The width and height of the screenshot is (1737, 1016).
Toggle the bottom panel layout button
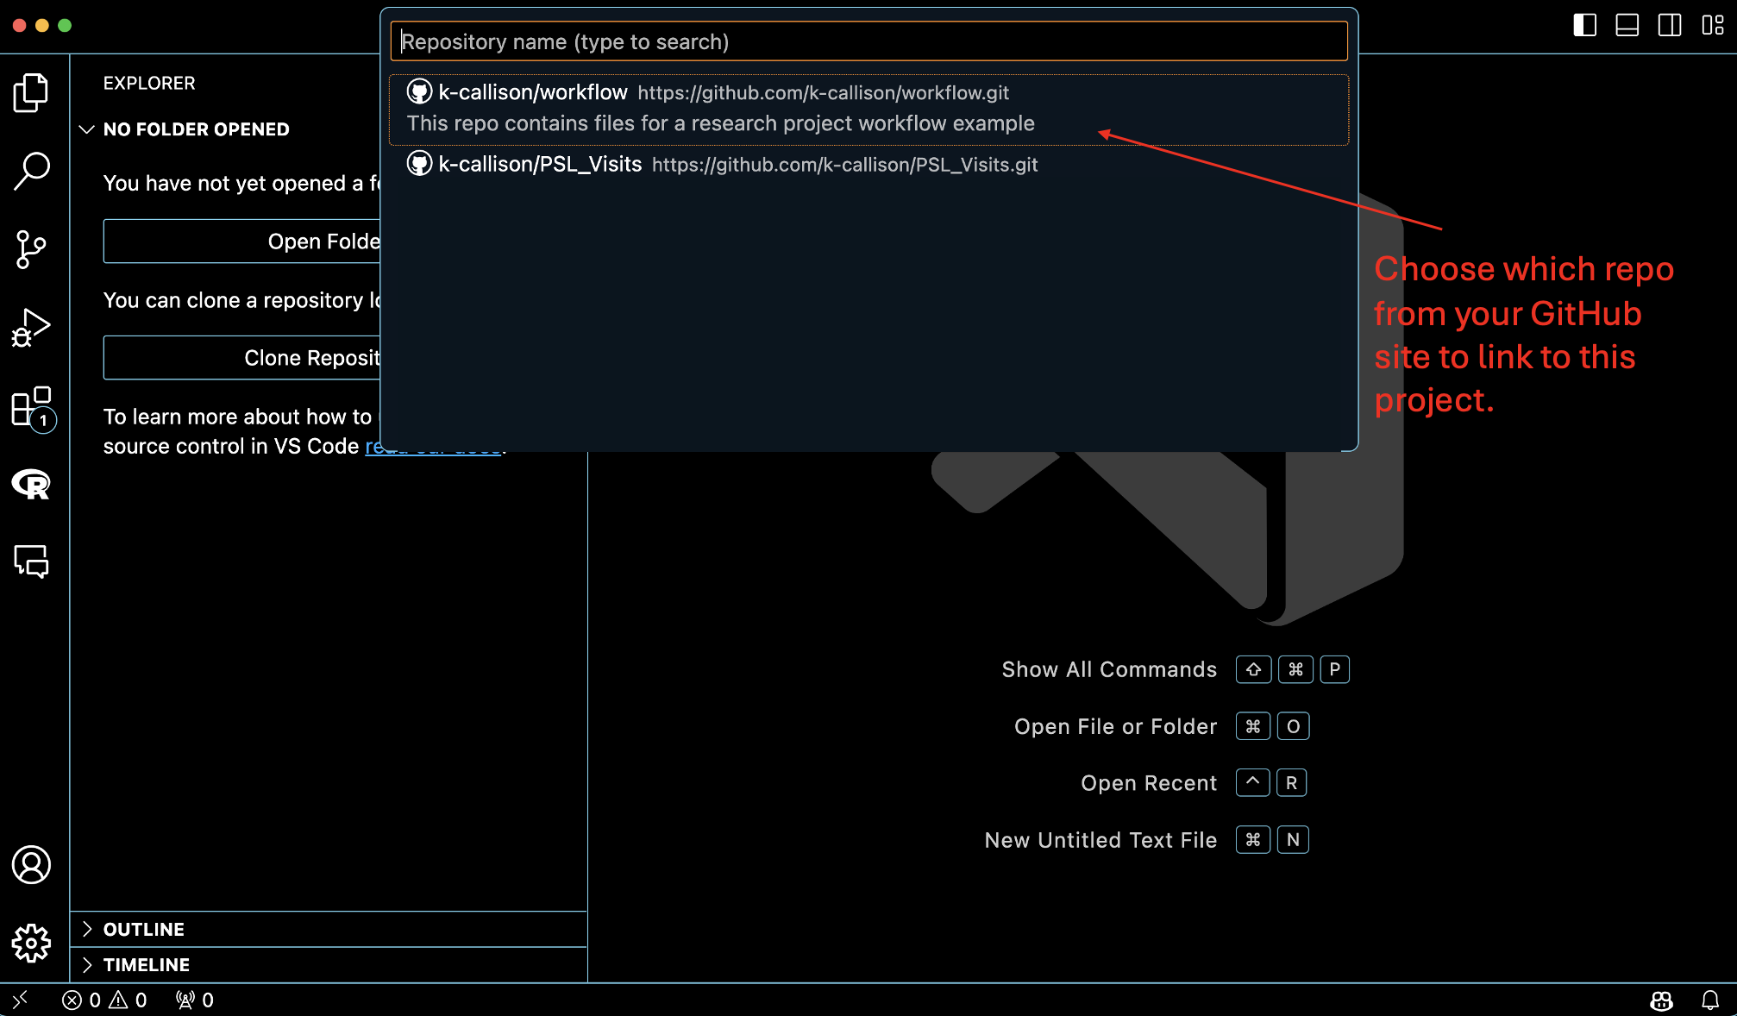[1627, 25]
